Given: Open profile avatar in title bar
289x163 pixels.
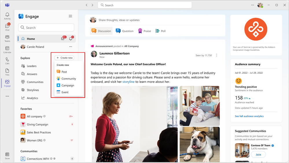Looking at the screenshot, I should tap(260, 5).
